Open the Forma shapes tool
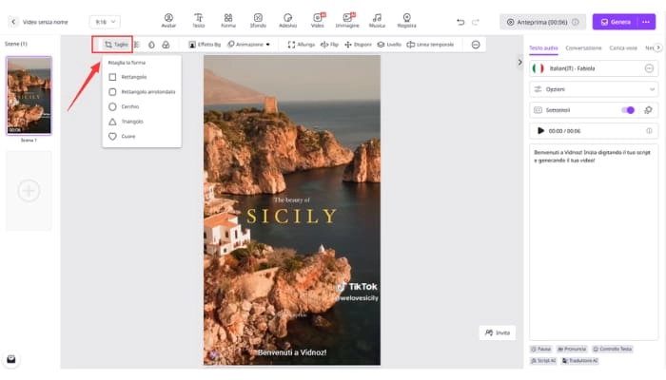 point(228,20)
